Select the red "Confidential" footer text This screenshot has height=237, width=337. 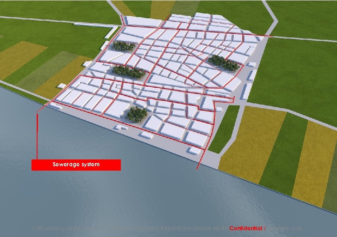[246, 228]
